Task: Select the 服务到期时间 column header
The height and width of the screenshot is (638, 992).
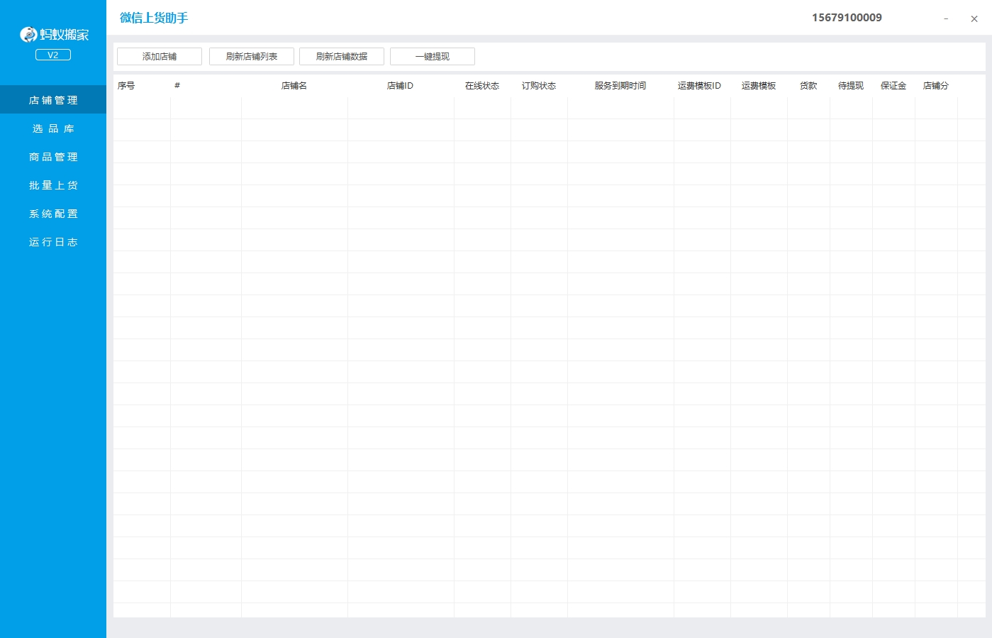Action: 620,86
